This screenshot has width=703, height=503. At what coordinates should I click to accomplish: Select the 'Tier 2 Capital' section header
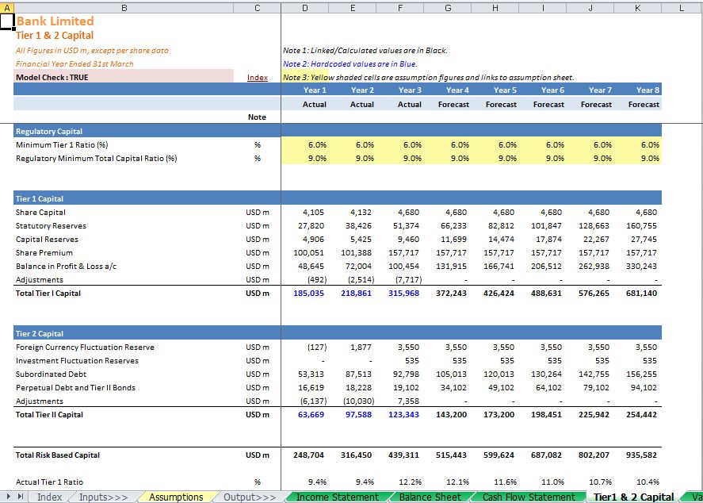tap(40, 333)
